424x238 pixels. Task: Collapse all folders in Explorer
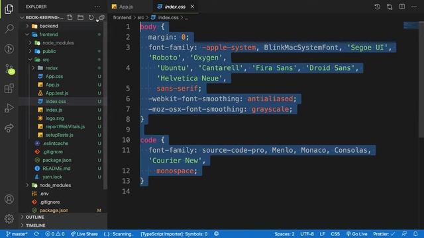tap(101, 18)
